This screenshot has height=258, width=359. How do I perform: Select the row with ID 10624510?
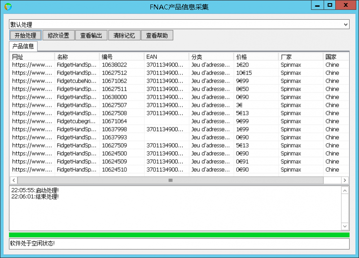[x=179, y=170]
